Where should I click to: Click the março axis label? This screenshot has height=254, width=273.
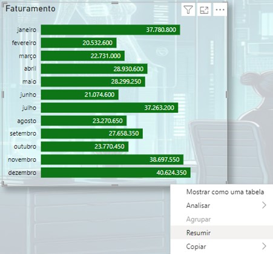click(x=28, y=56)
